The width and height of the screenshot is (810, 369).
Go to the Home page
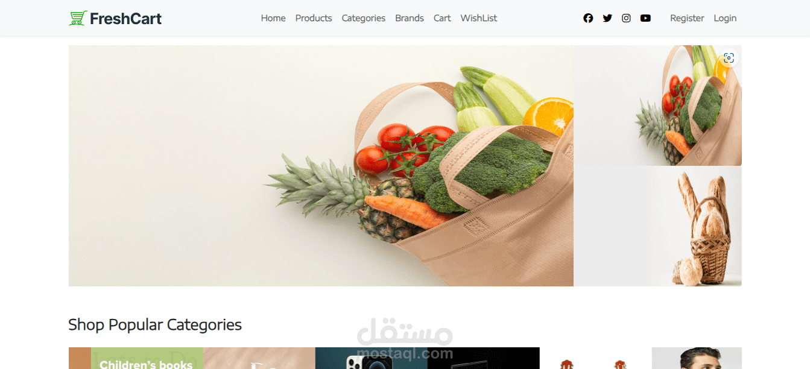(273, 18)
